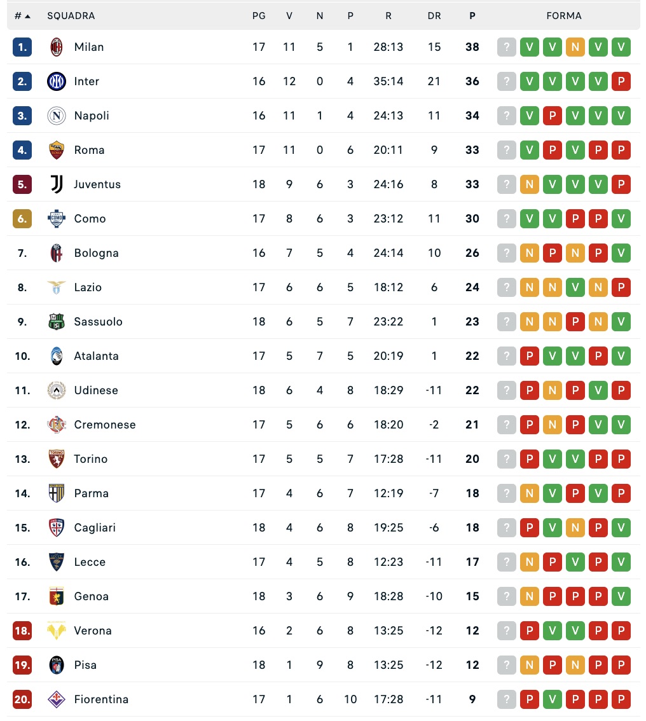Click the blue position 1 badge
The height and width of the screenshot is (721, 646).
[22, 47]
